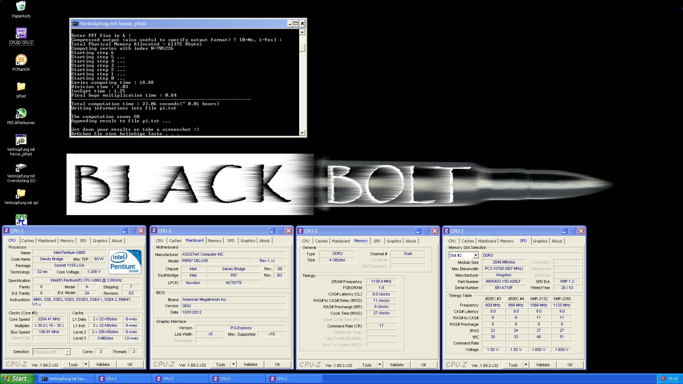This screenshot has height=384, width=683.
Task: Open Graphics tab in CPU window
Action: [100, 241]
